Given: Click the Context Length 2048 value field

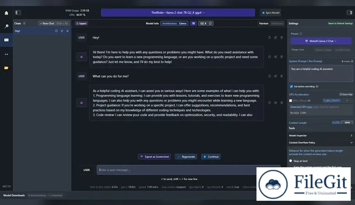Looking at the screenshot, I should [347, 122].
